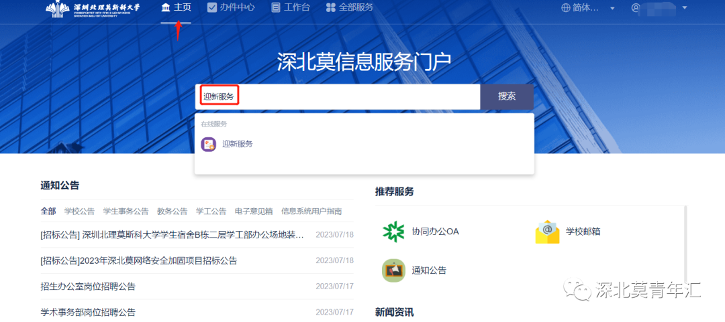725x322 pixels.
Task: Open 全部服务 in the top navigation
Action: point(349,8)
